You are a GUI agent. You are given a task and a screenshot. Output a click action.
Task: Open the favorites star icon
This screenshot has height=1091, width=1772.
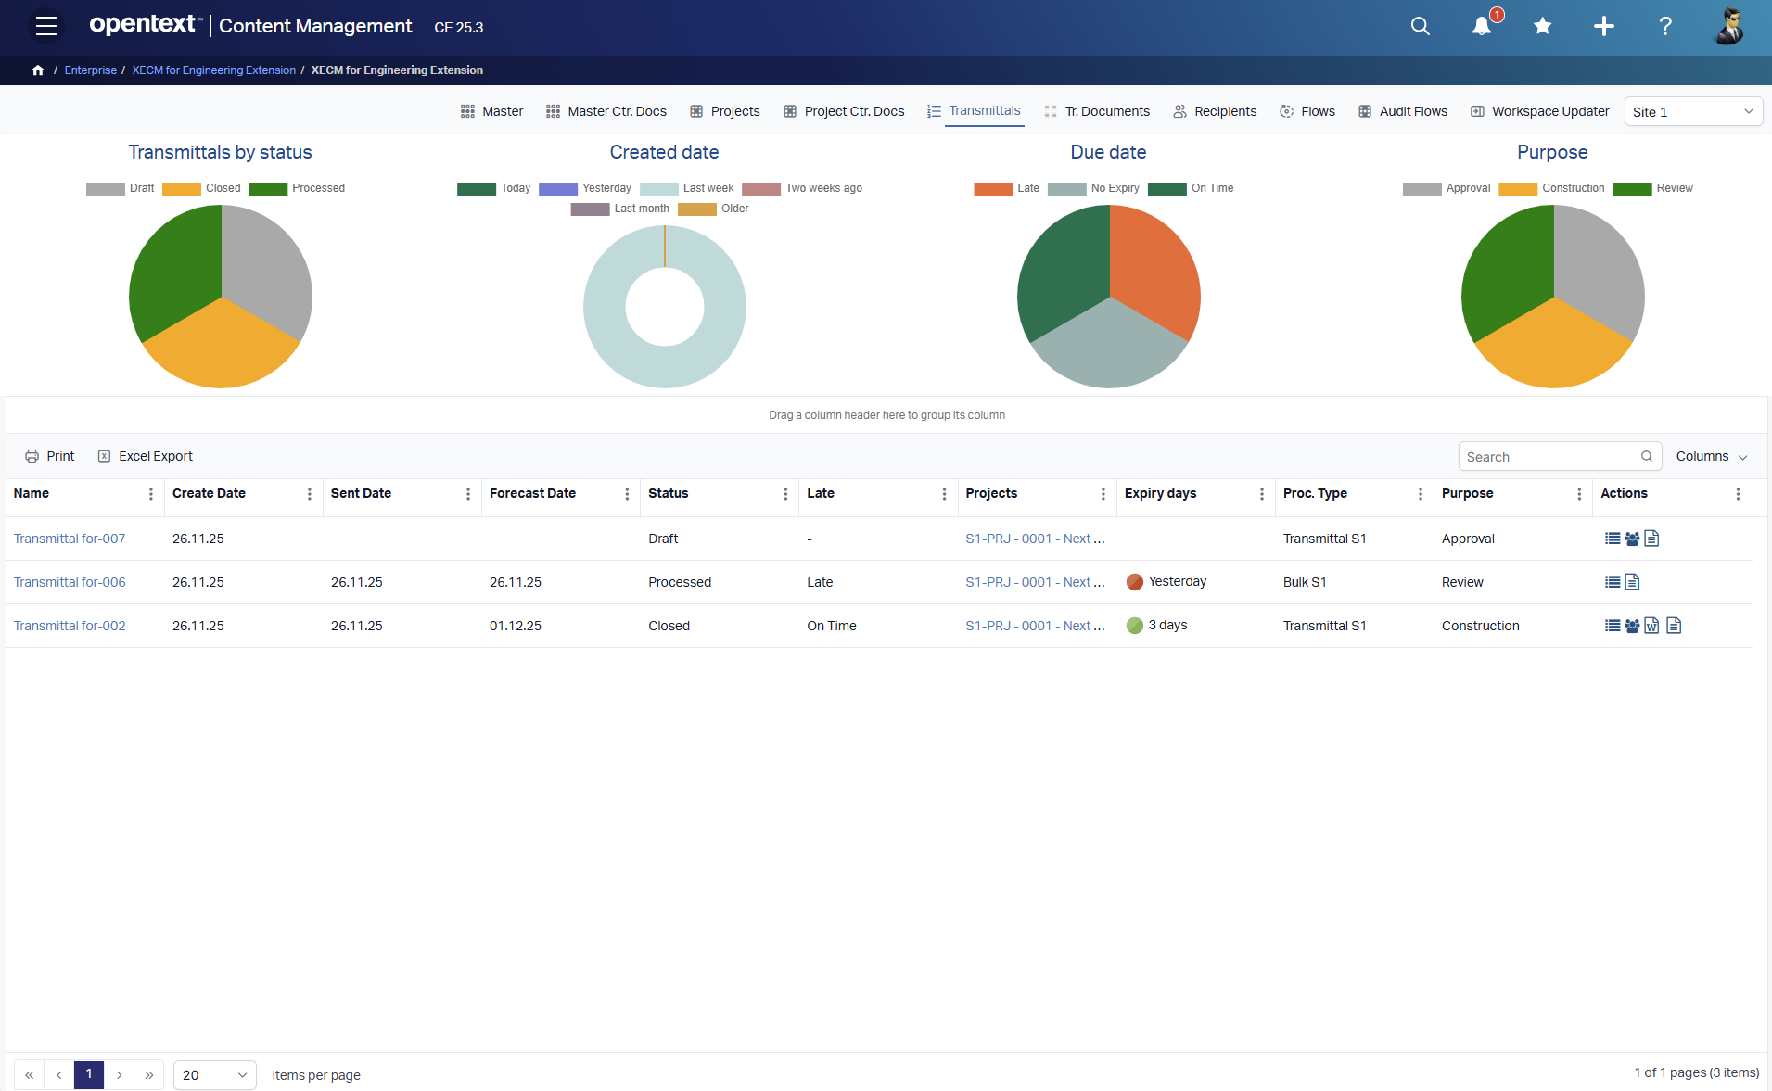[x=1542, y=27]
